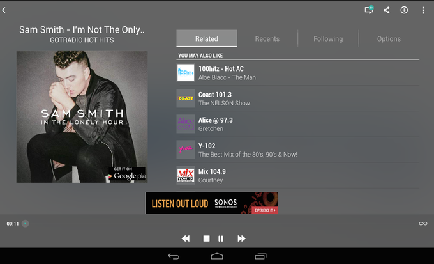Go back using the top-left arrow
Screen dimensions: 434x264
coord(4,10)
